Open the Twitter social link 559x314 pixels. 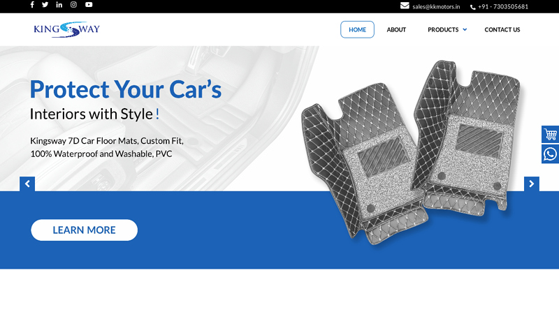(45, 5)
